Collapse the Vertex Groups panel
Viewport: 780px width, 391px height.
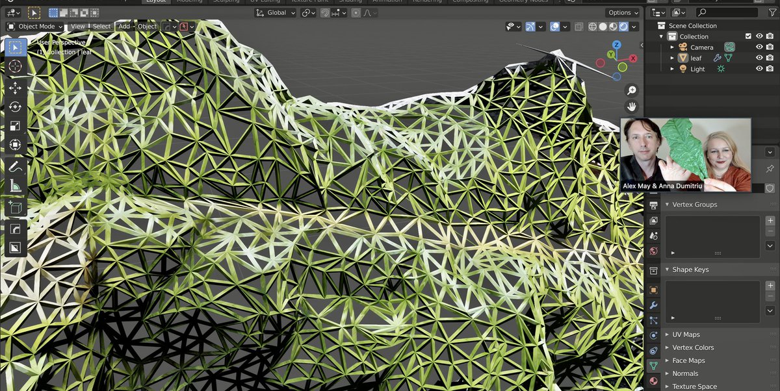tap(667, 205)
